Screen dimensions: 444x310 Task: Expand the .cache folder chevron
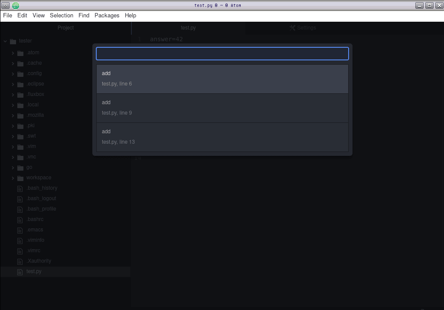tap(13, 63)
